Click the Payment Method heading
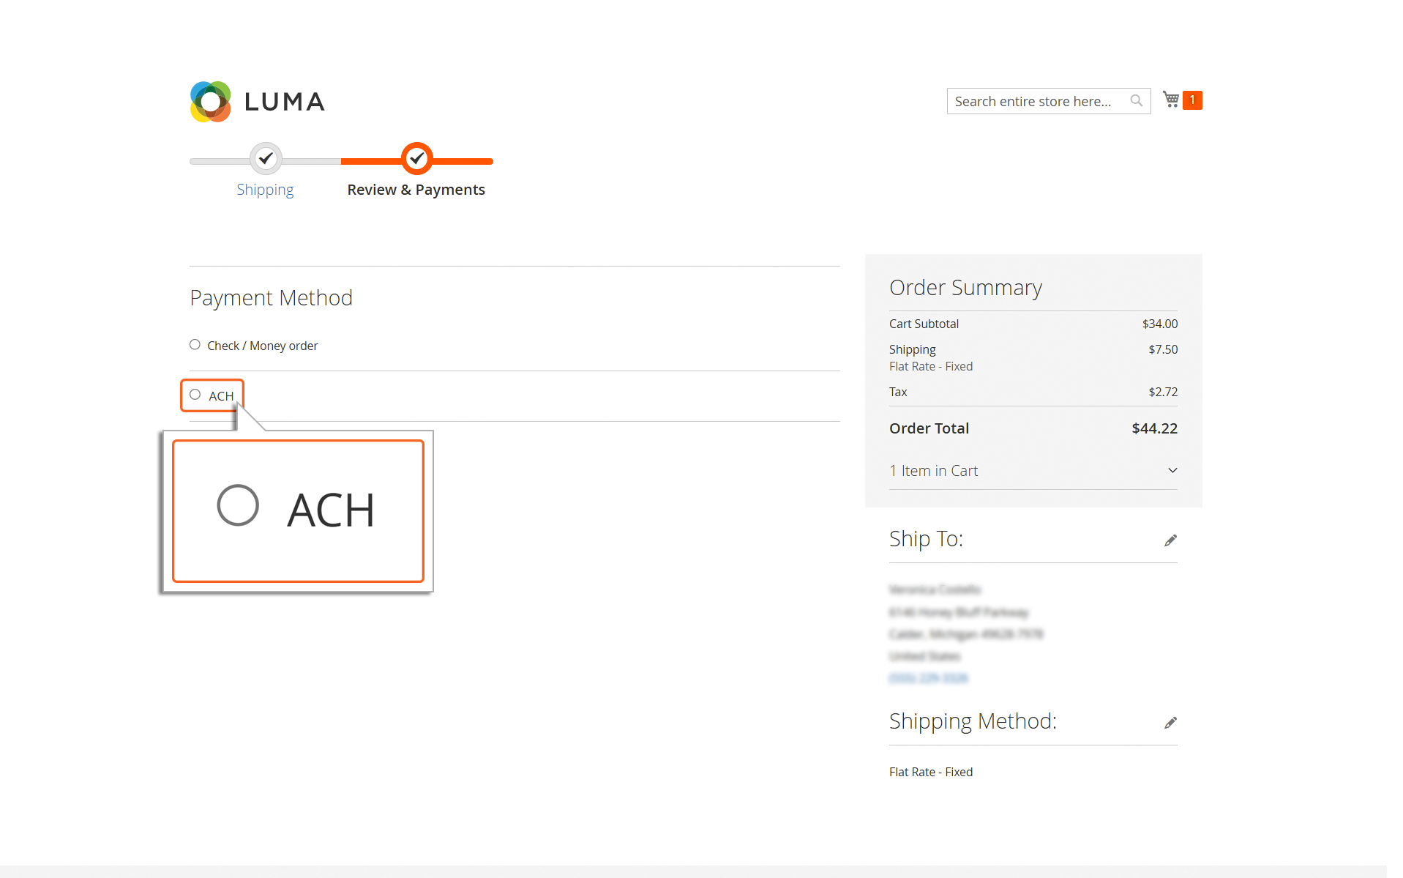Screen dimensions: 1403x878 pos(271,298)
